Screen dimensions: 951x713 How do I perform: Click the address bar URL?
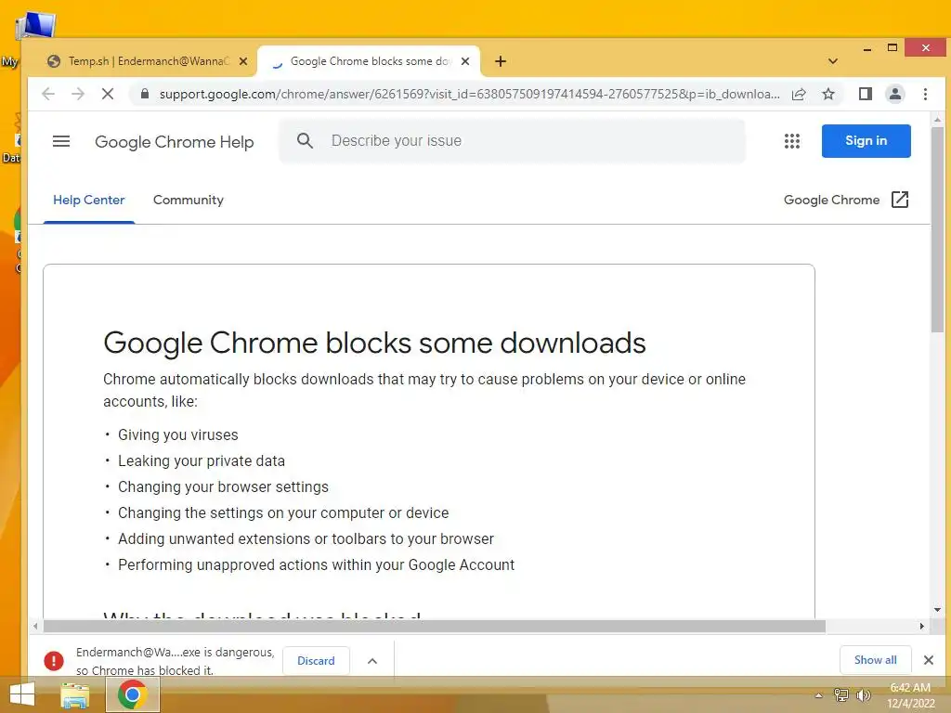[469, 94]
